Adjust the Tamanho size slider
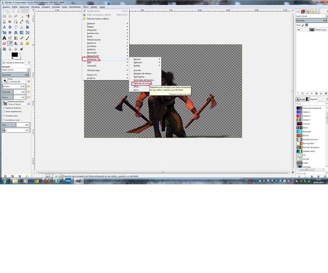The image size is (328, 273). click(x=14, y=86)
